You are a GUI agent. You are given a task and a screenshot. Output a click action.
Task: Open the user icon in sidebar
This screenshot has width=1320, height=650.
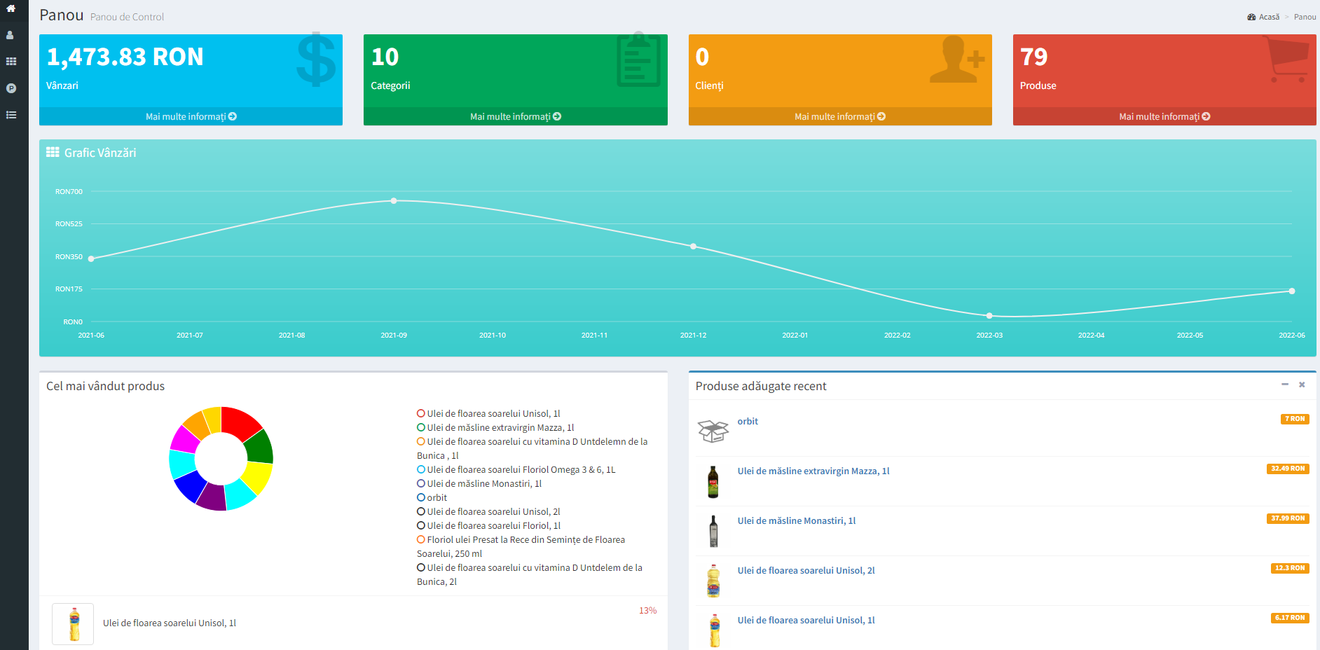pos(11,35)
